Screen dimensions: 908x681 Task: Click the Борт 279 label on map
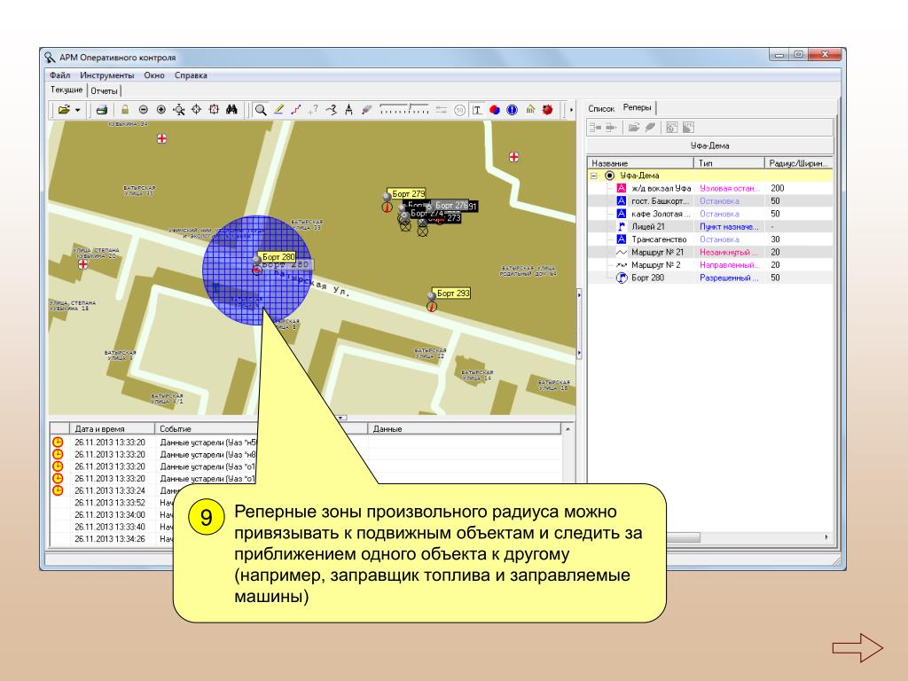(408, 193)
